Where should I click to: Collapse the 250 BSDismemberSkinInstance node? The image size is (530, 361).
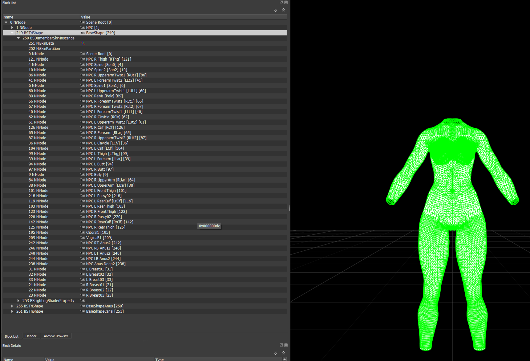click(18, 38)
